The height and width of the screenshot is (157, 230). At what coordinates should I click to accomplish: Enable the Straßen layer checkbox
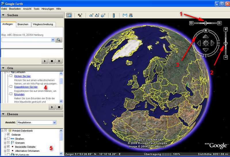(x=8, y=138)
